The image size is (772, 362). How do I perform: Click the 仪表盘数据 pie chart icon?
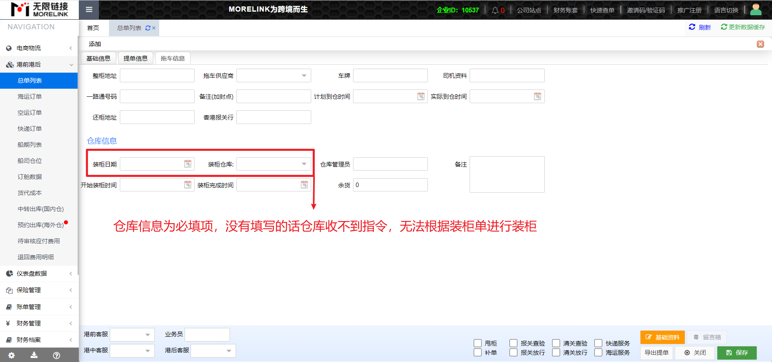[x=9, y=274]
